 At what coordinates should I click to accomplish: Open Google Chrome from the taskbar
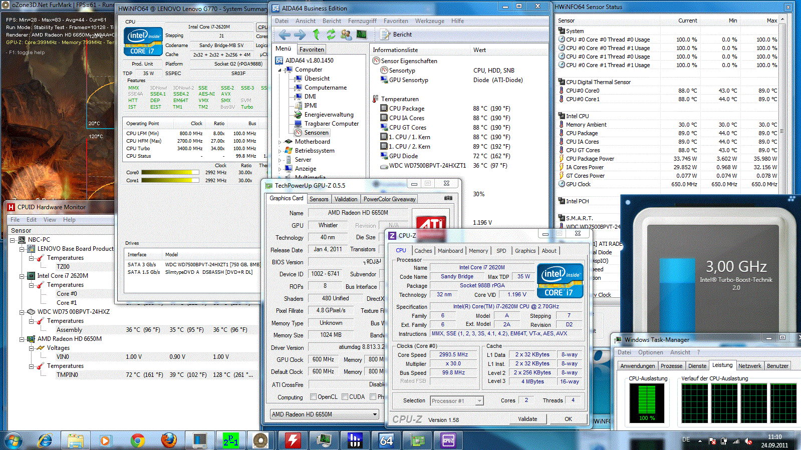[137, 440]
